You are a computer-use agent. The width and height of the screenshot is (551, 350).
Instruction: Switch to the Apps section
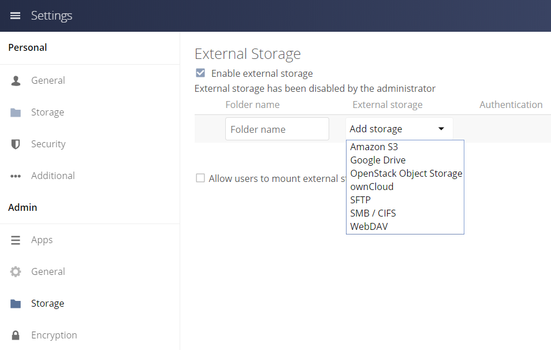point(42,240)
